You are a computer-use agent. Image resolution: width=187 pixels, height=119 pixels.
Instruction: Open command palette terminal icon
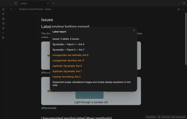[3, 33]
